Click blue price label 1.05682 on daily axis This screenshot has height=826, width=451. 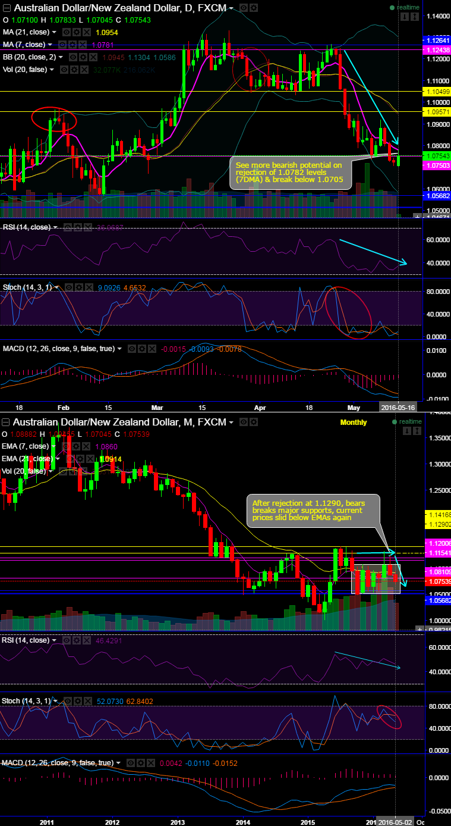(x=436, y=195)
